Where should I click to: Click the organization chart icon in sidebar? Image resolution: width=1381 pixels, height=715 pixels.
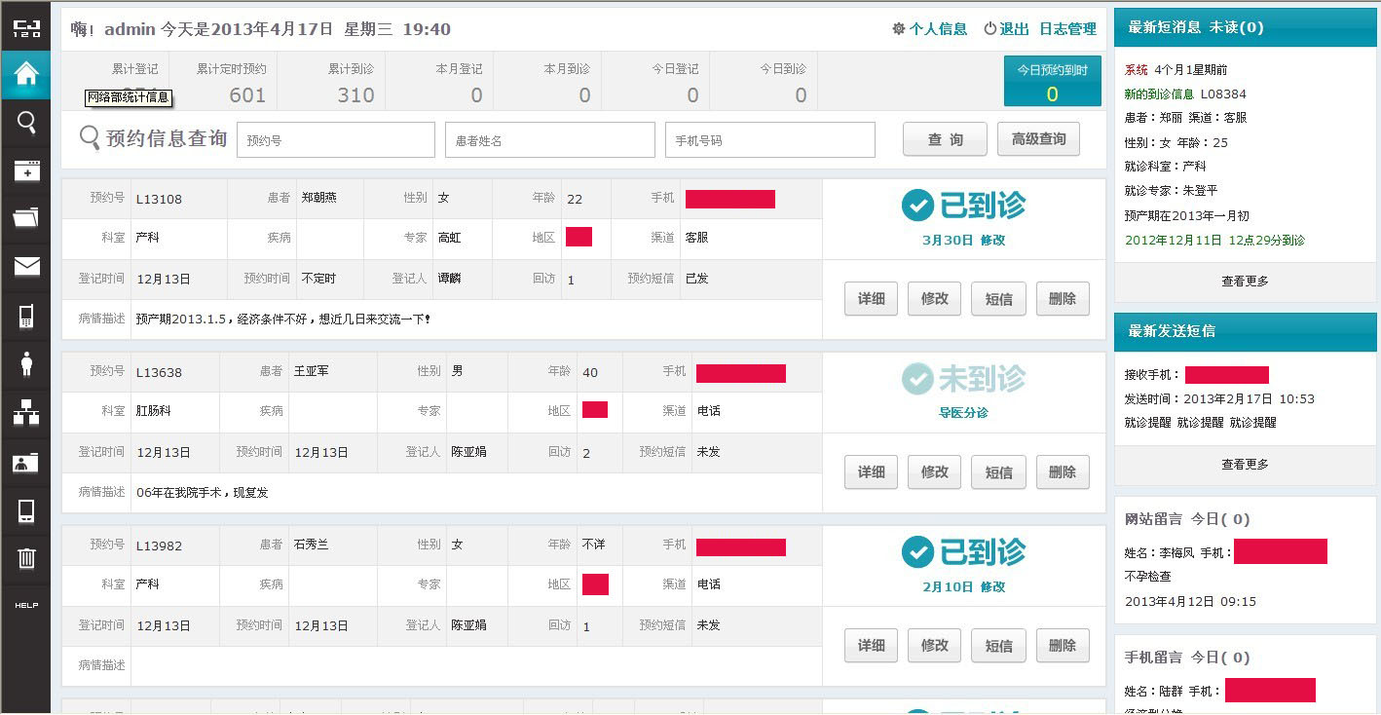click(26, 413)
